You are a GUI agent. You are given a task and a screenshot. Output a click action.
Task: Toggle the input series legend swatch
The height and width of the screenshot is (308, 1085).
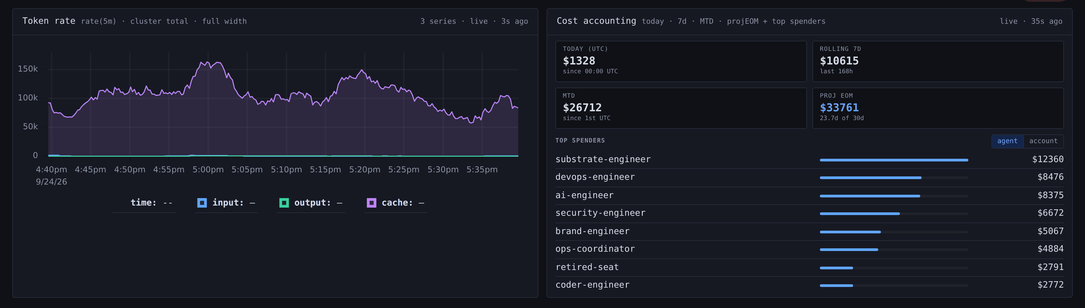point(202,203)
